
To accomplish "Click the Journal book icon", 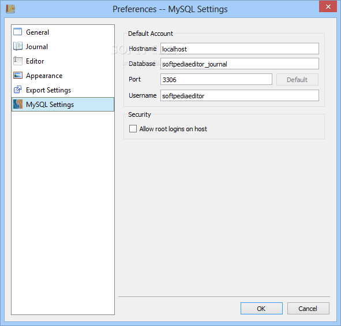I will click(x=18, y=46).
